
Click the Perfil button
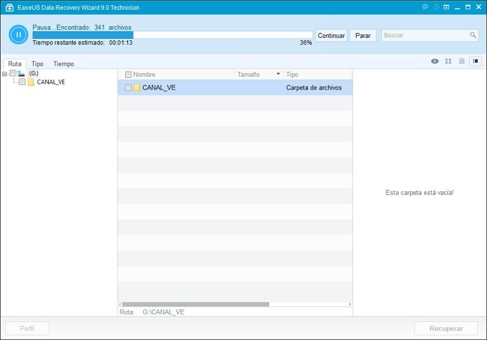click(27, 329)
